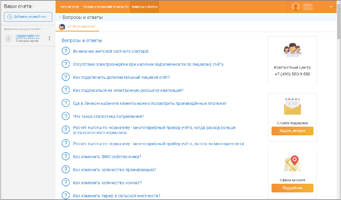Click the 'Задать вопрос' button
341x200 pixels.
pyautogui.click(x=293, y=131)
